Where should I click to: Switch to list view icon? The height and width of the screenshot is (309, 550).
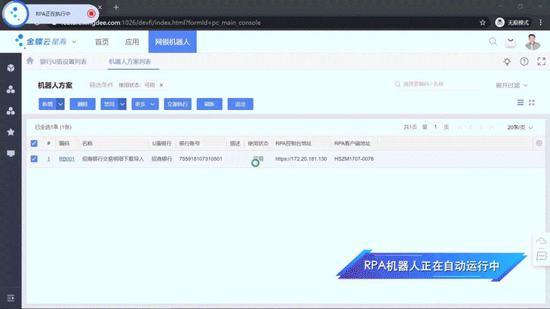(521, 102)
